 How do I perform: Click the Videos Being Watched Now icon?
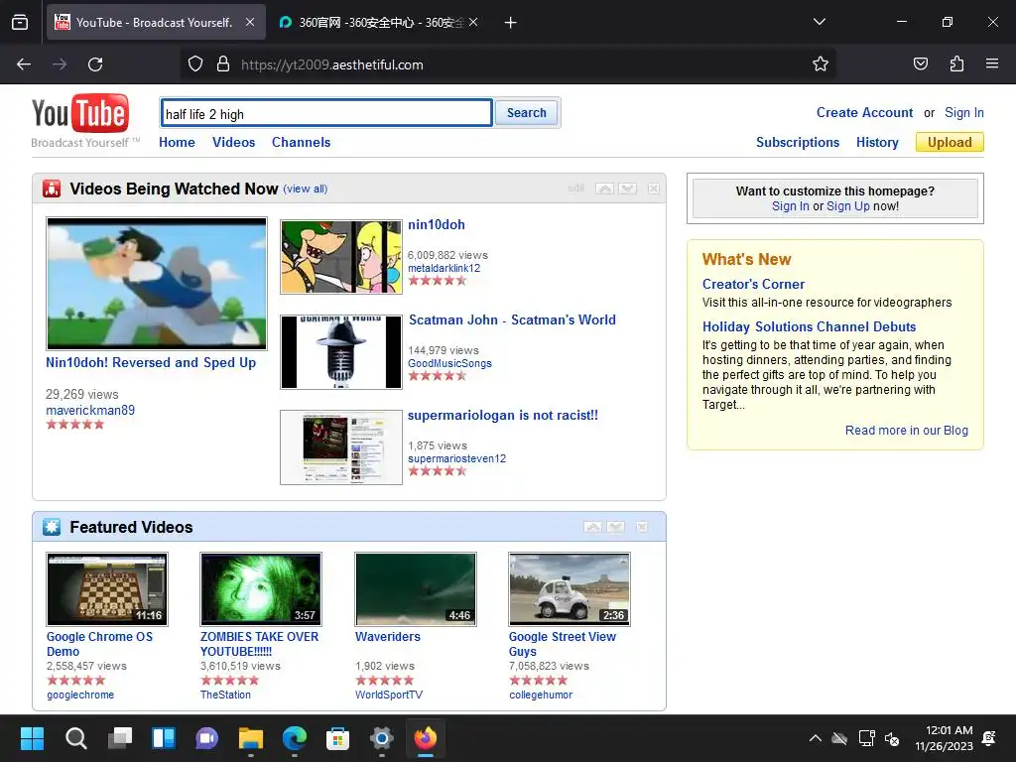pos(52,189)
